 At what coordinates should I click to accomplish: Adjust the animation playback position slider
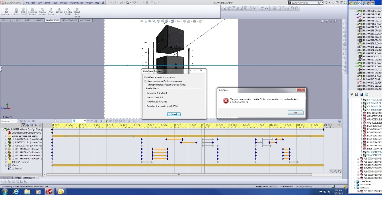point(56,121)
